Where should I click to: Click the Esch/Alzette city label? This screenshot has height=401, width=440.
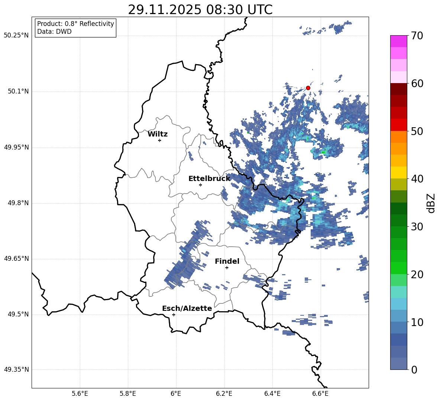187,308
